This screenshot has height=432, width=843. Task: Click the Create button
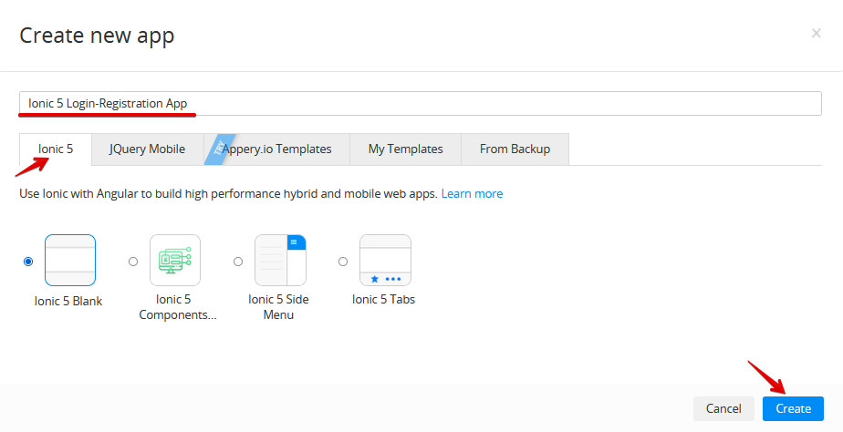tap(793, 409)
